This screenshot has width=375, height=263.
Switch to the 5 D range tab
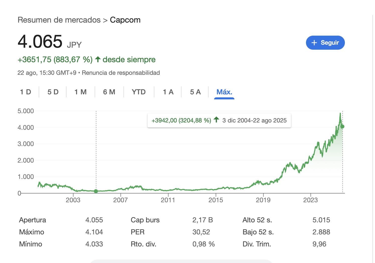click(x=53, y=92)
